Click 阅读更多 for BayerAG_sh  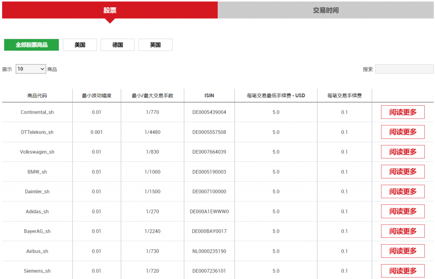pyautogui.click(x=403, y=231)
